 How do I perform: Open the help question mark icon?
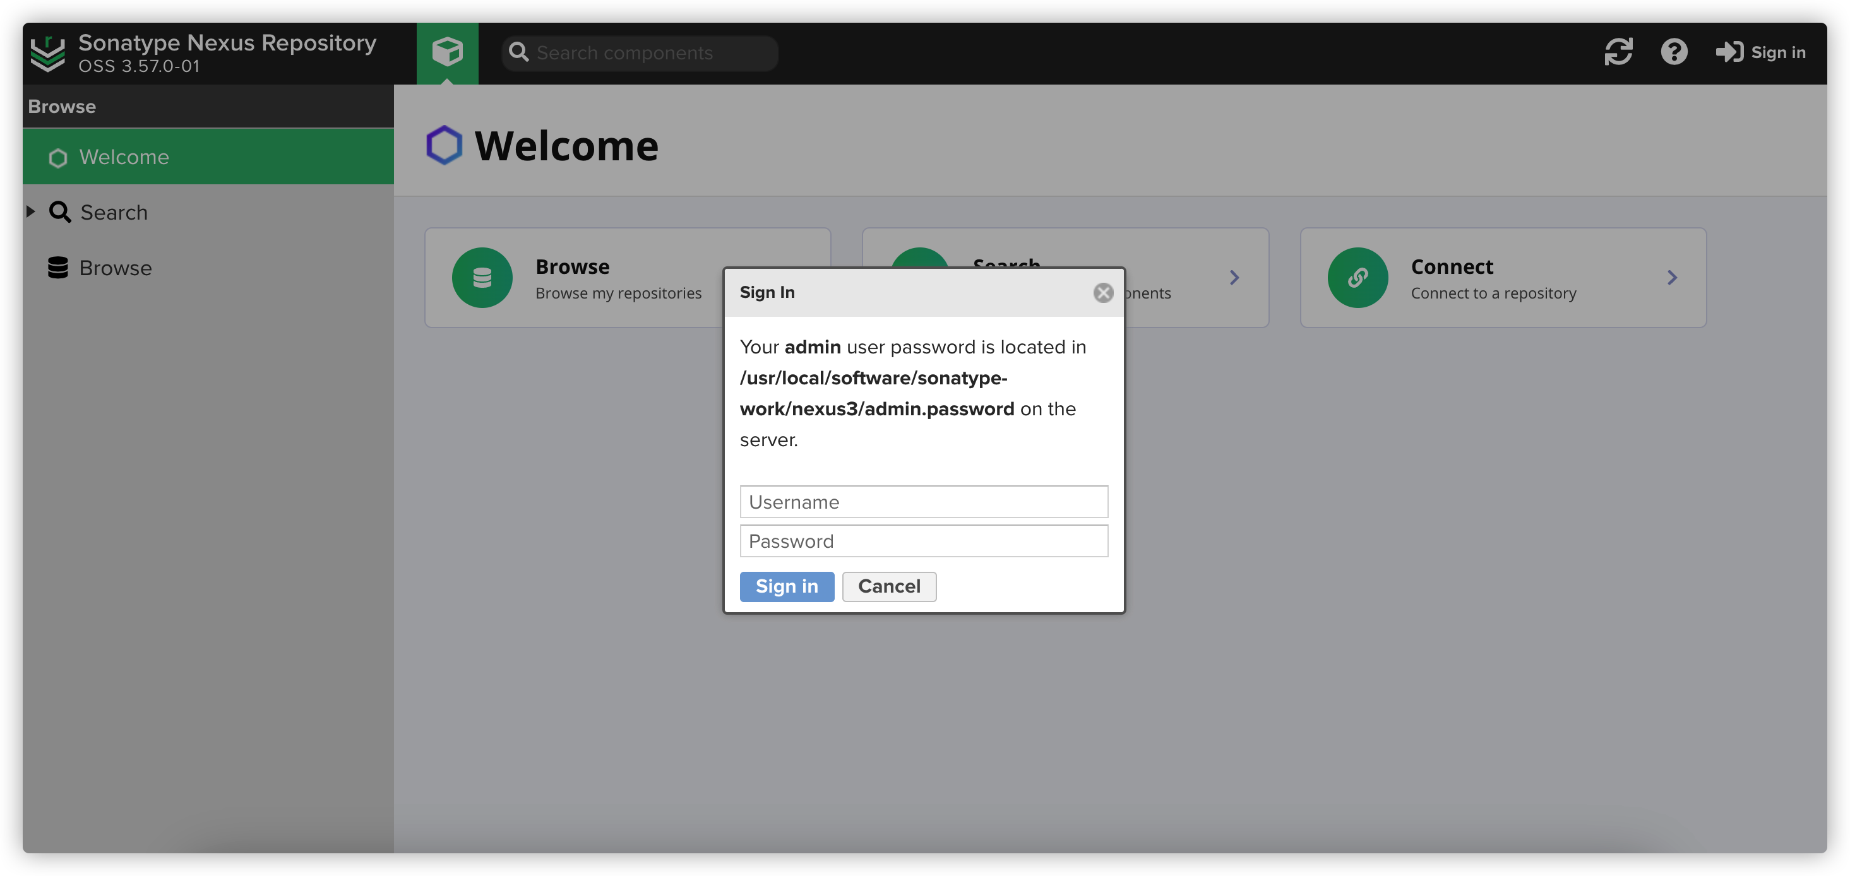(x=1673, y=52)
